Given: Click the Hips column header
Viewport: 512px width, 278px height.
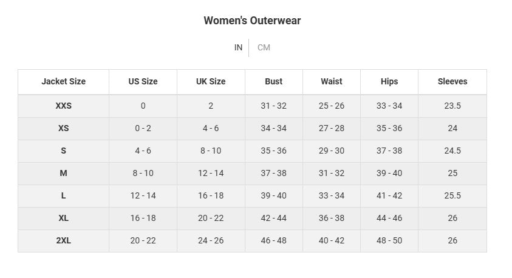Looking at the screenshot, I should click(389, 81).
